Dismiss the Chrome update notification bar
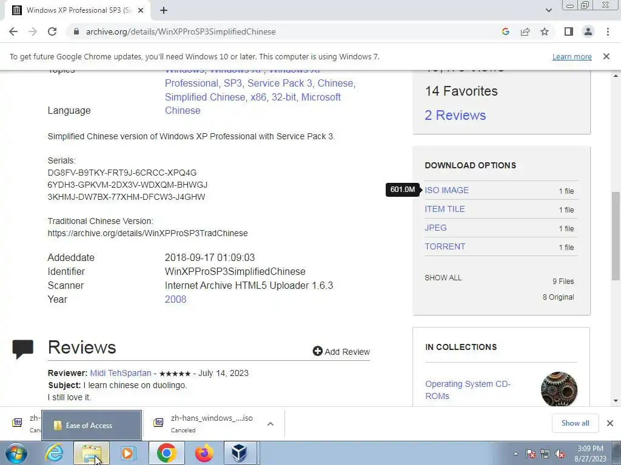The image size is (621, 465). click(606, 56)
